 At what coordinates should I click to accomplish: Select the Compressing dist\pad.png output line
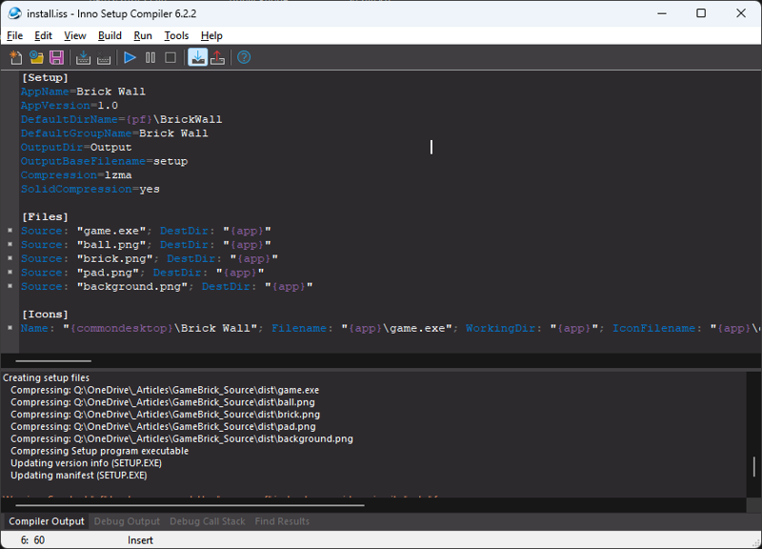163,426
